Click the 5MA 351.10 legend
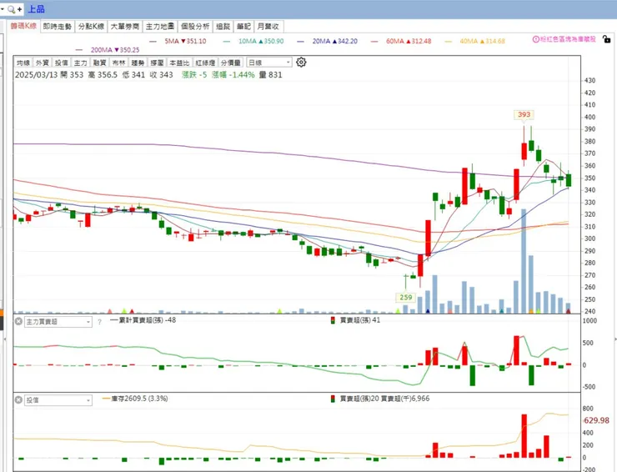This screenshot has width=617, height=472. (x=178, y=41)
